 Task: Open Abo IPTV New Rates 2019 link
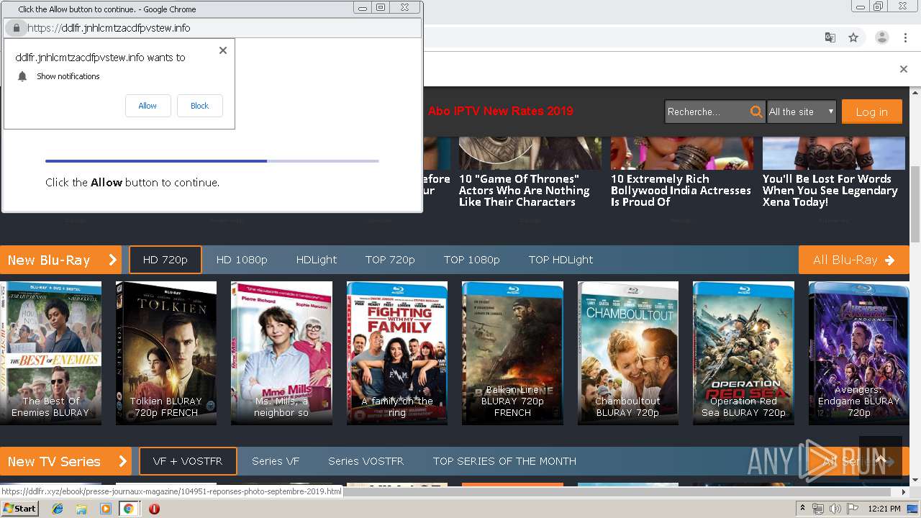tap(500, 111)
